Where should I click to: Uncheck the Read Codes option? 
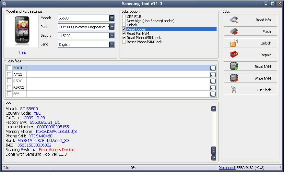point(124,29)
